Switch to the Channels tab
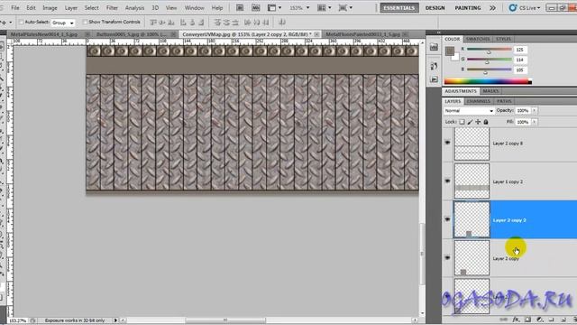577x325 pixels. [479, 101]
